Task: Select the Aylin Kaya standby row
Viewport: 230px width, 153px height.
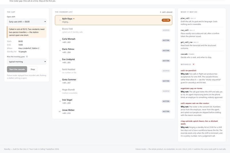Action: [x=114, y=20]
